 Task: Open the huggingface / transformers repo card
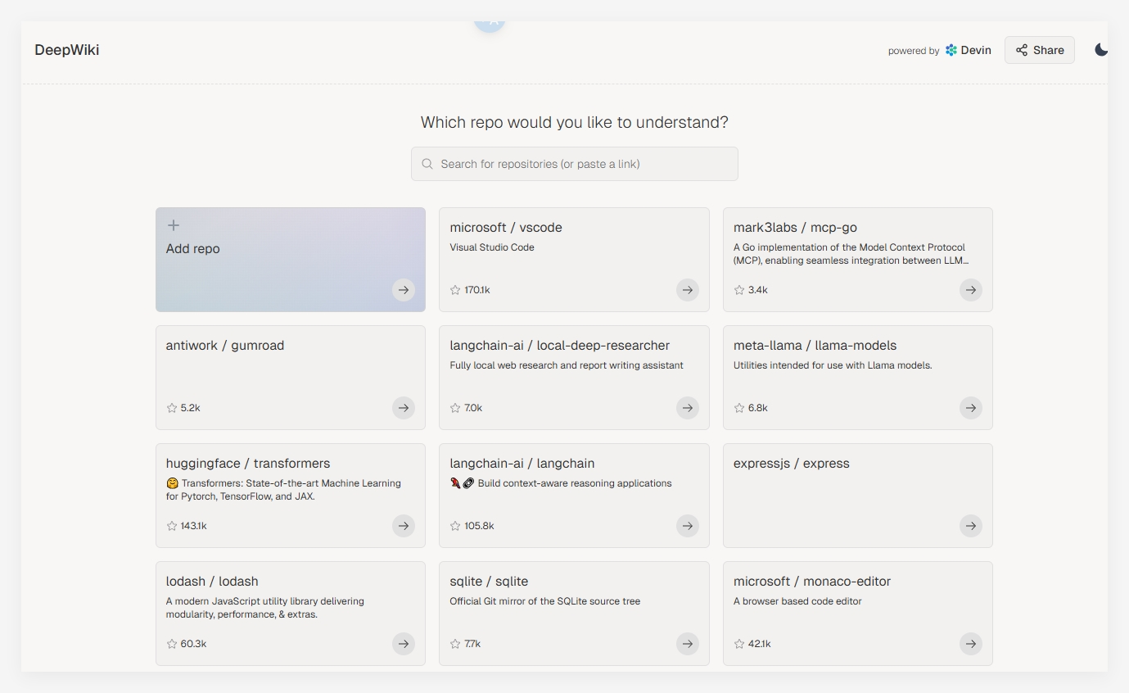[248, 464]
